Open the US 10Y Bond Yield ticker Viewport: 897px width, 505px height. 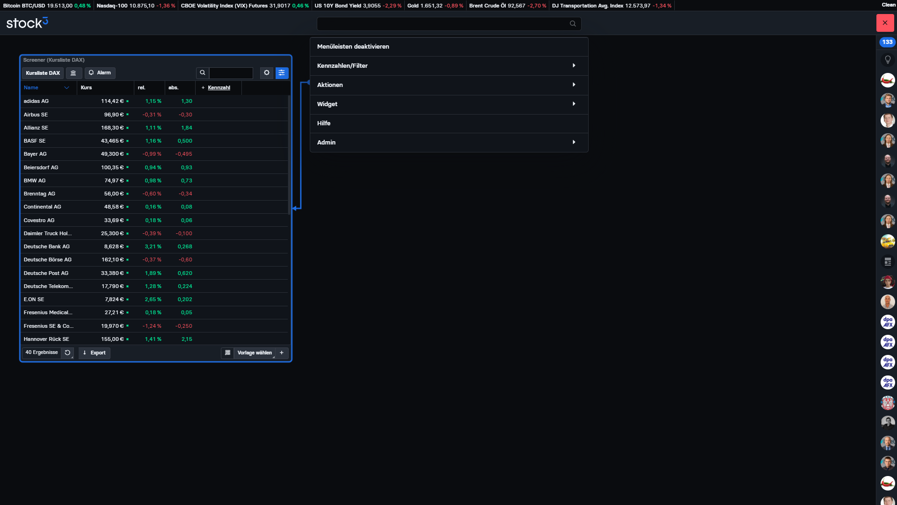(x=358, y=6)
